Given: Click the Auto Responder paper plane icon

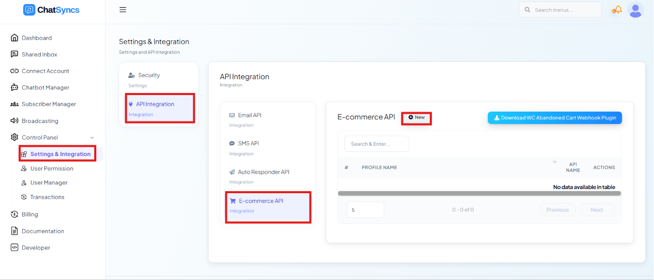Looking at the screenshot, I should [x=232, y=172].
